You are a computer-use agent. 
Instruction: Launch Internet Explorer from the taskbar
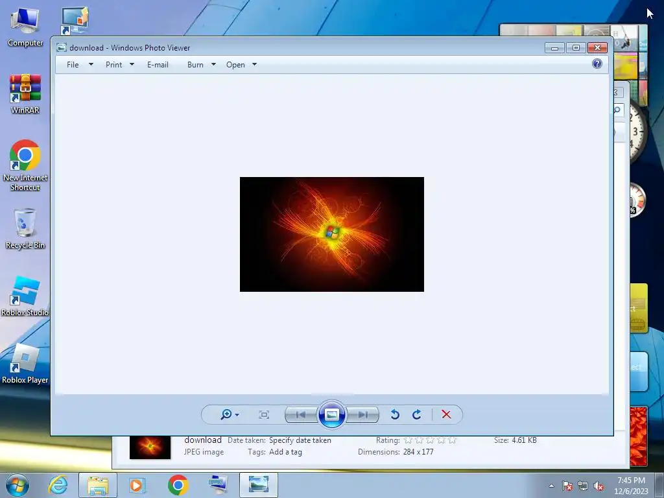point(58,485)
